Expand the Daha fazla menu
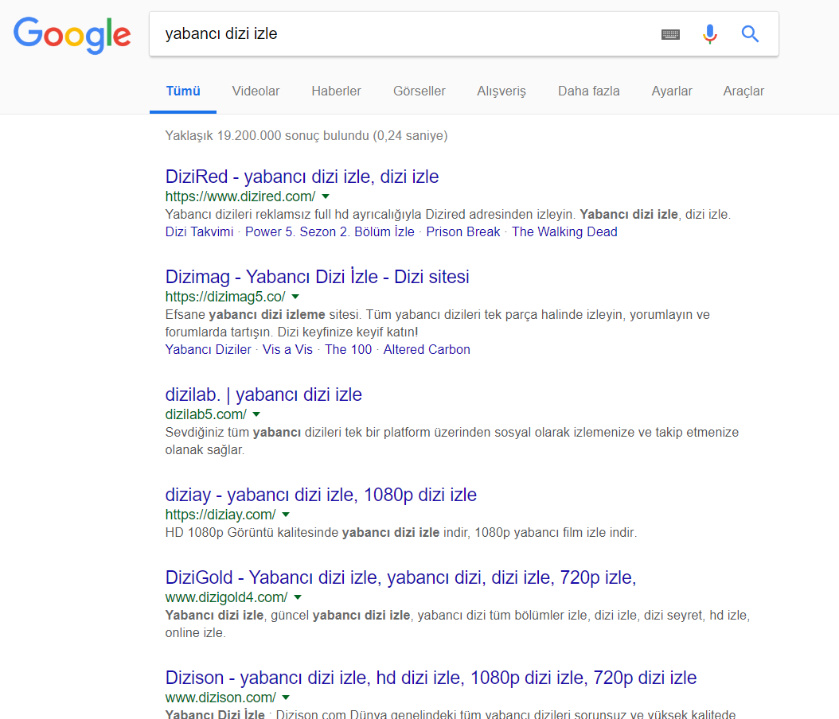 point(588,91)
